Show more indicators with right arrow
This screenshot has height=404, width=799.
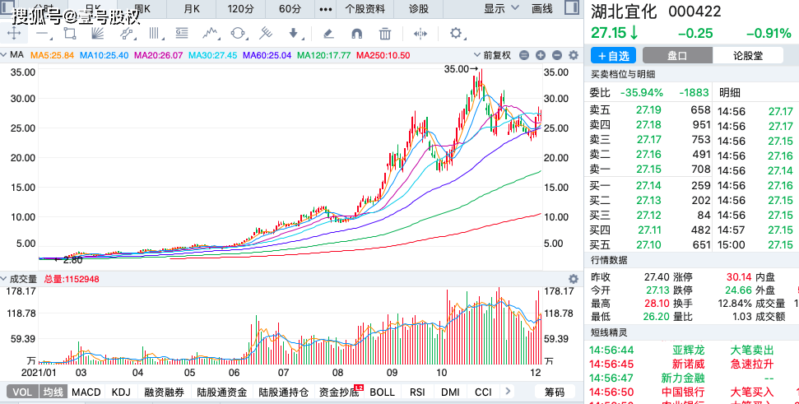(x=507, y=392)
